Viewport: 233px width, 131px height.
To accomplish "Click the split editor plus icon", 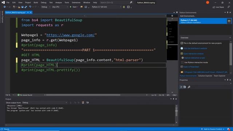I will tap(172, 16).
